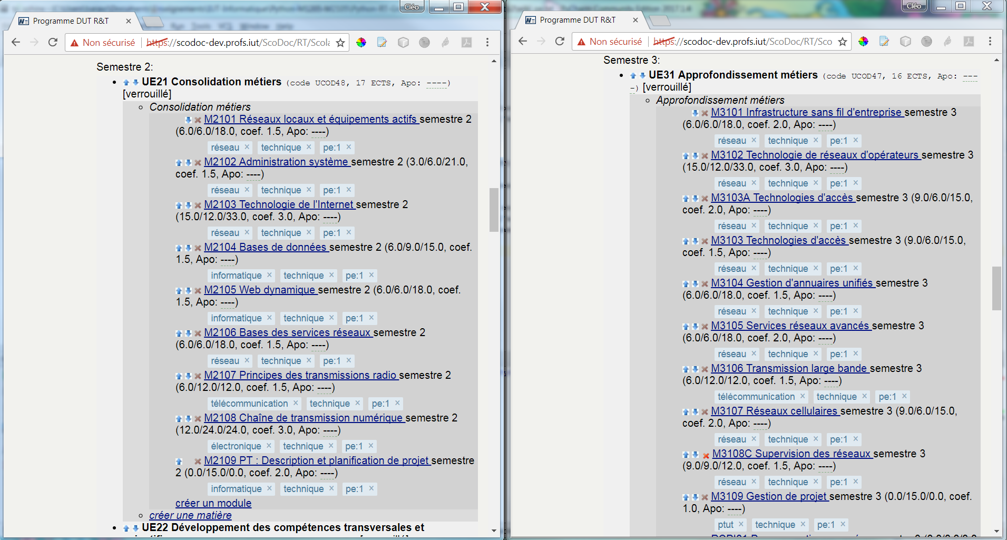The image size is (1007, 540).
Task: Click the address bar URL in left window
Action: (x=238, y=43)
